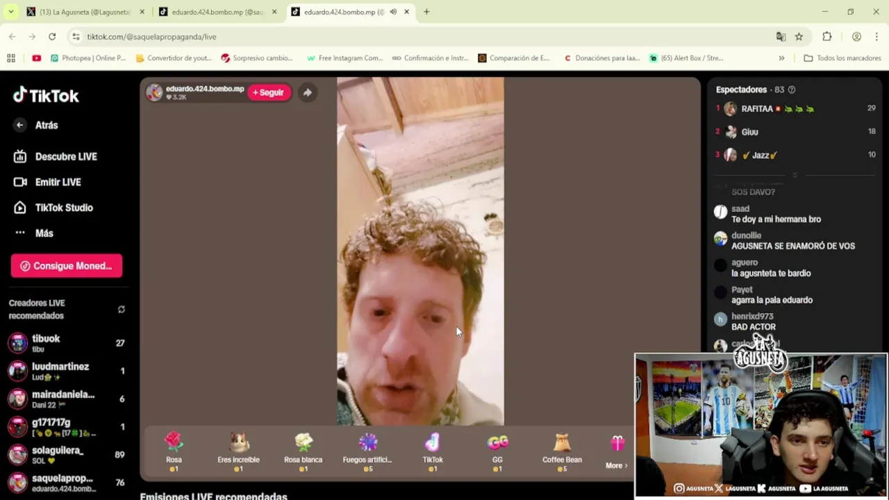The image size is (889, 500).
Task: Click commenter aguero
Action: [x=744, y=262]
